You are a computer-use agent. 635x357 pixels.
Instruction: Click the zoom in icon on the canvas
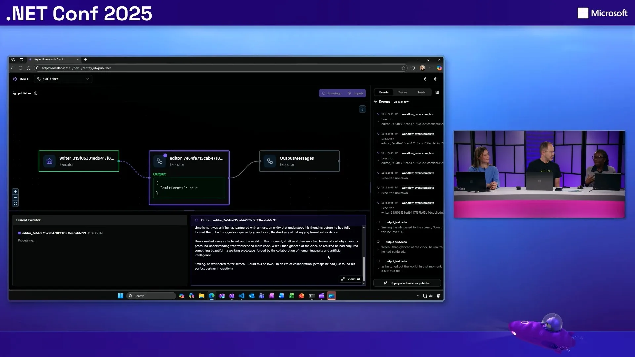tap(15, 192)
